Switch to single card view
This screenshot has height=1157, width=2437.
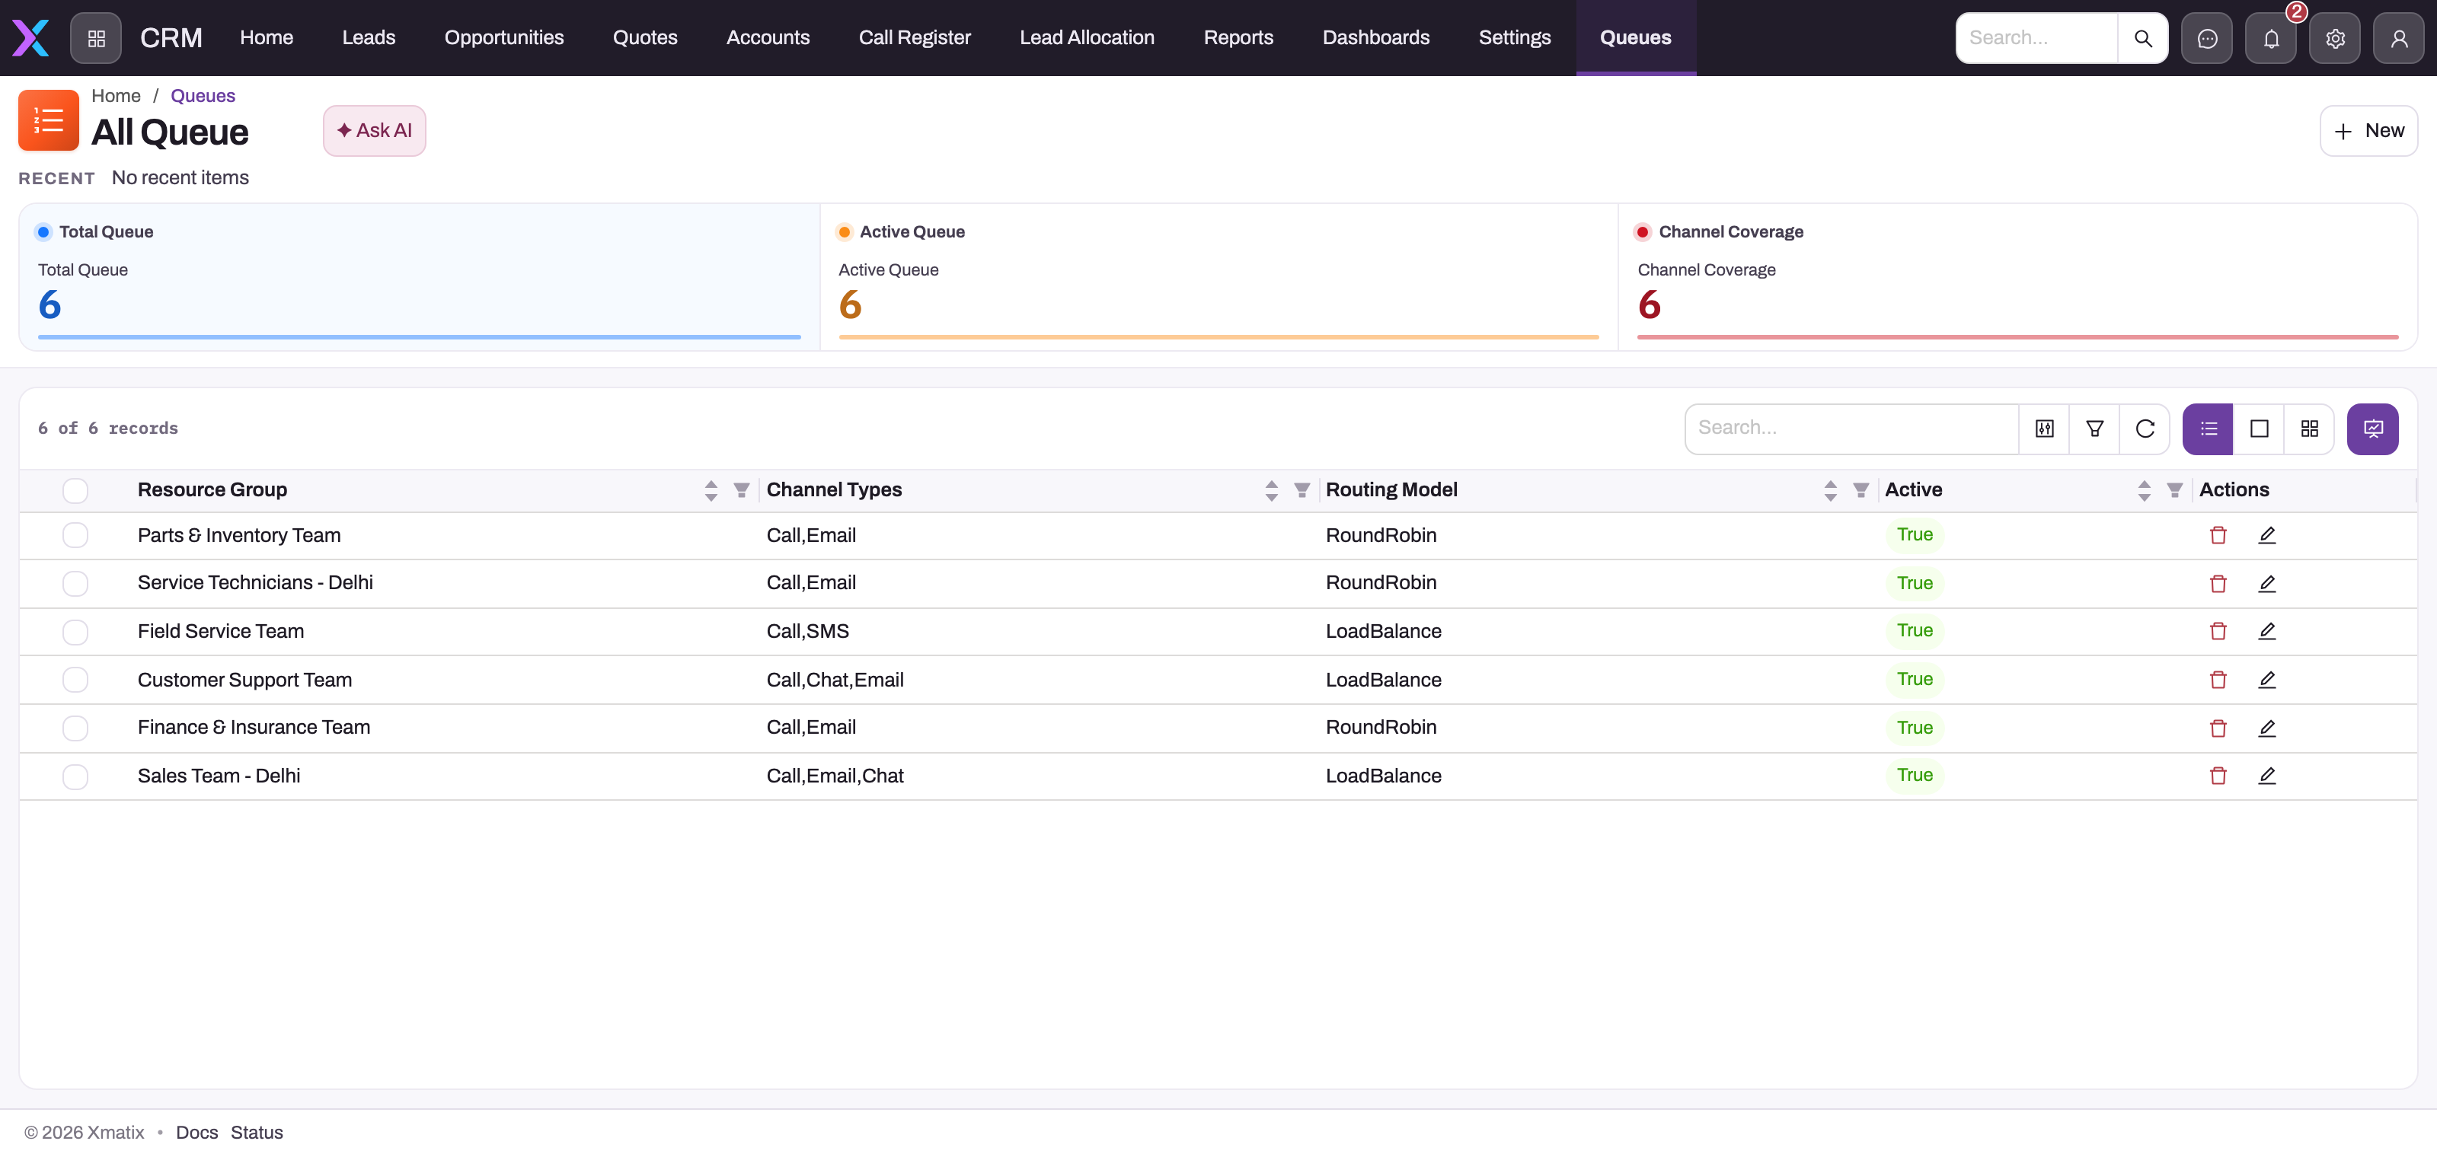coord(2259,429)
